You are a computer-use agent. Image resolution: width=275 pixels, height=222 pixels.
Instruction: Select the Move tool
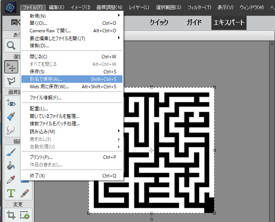click(x=11, y=67)
